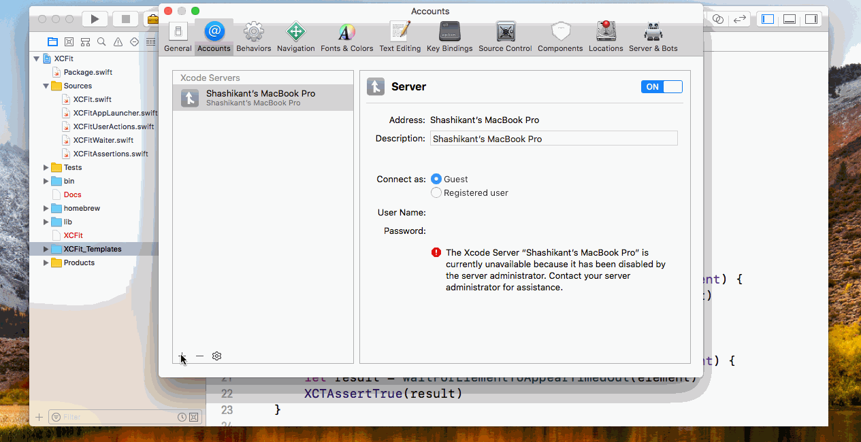Show the Report navigator in Xcode
The height and width of the screenshot is (442, 861).
point(150,41)
